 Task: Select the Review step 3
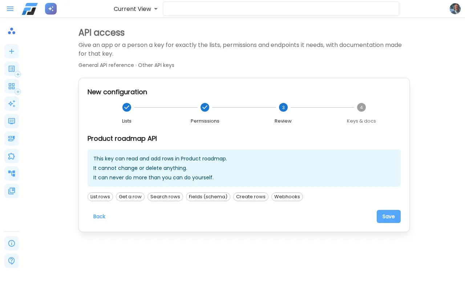283,113
